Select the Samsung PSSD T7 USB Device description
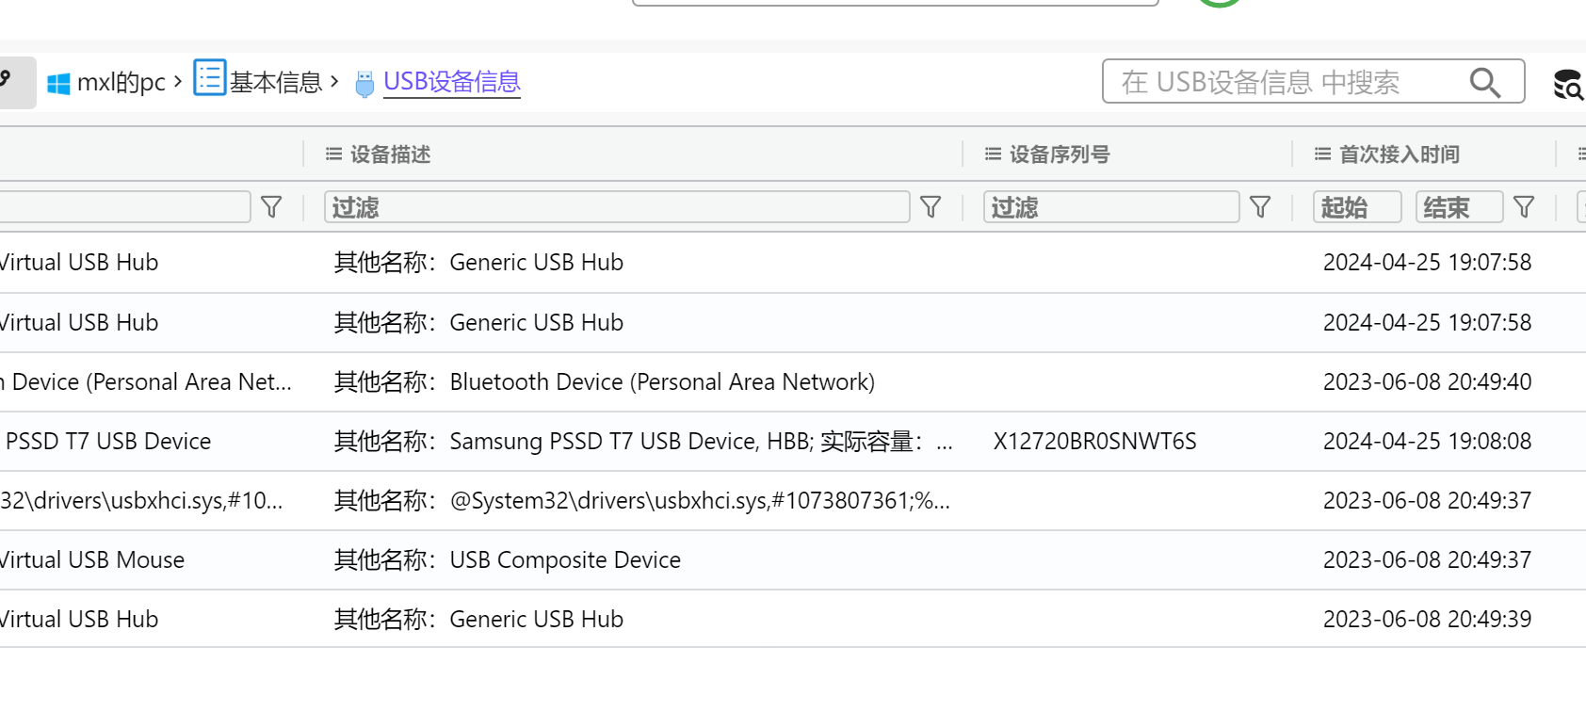This screenshot has width=1586, height=728. pos(643,441)
